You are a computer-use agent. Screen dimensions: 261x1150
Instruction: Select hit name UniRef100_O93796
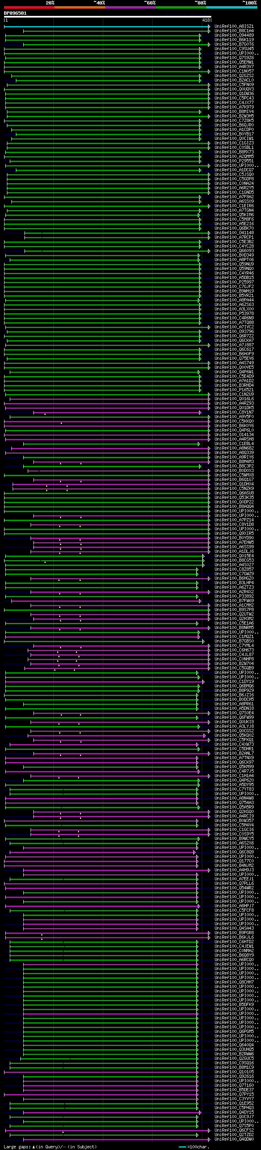[234, 332]
